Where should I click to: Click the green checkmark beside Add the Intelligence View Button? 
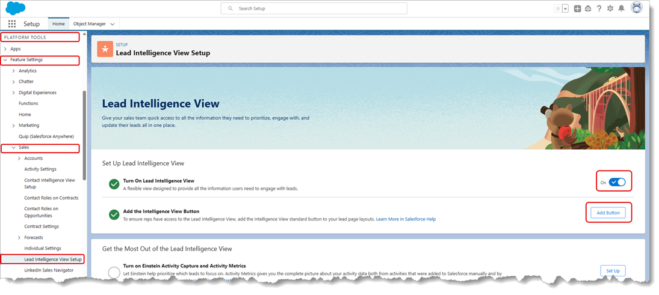pos(114,215)
